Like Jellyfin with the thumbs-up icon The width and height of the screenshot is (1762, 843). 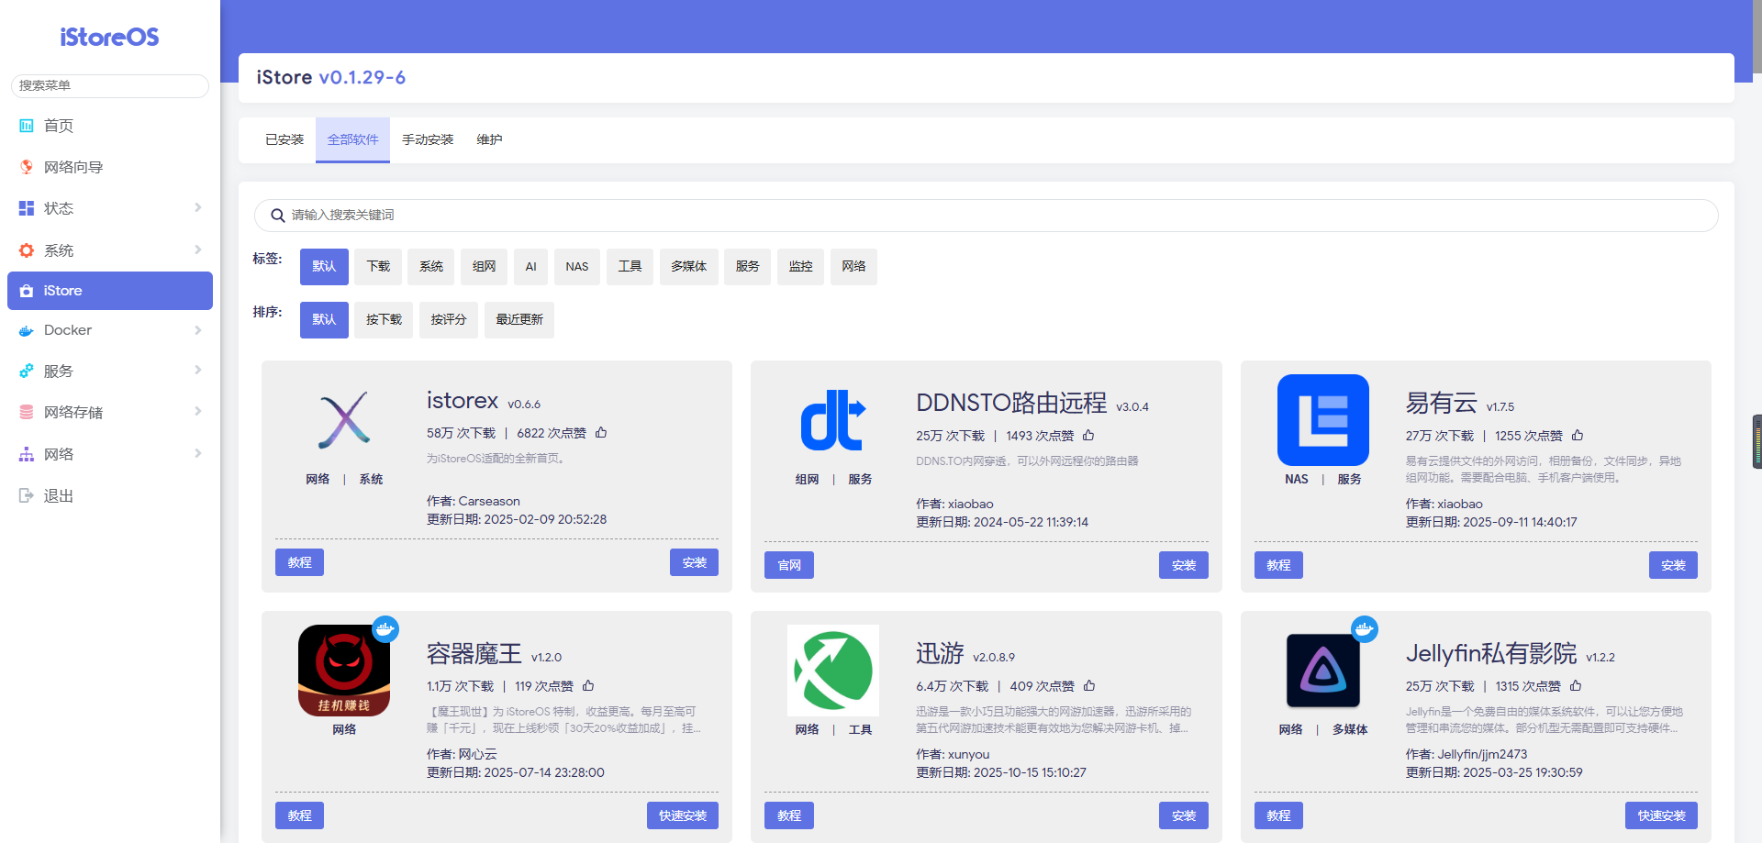tap(1576, 686)
